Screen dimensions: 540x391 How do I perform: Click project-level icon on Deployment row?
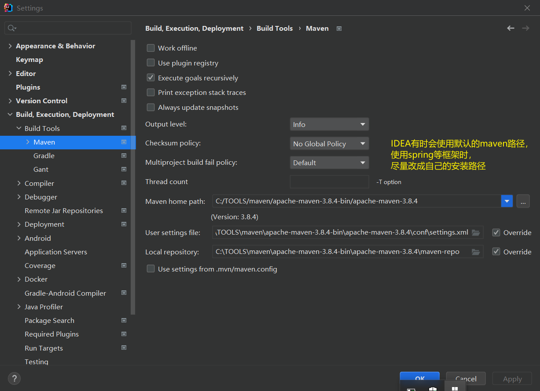tap(124, 224)
